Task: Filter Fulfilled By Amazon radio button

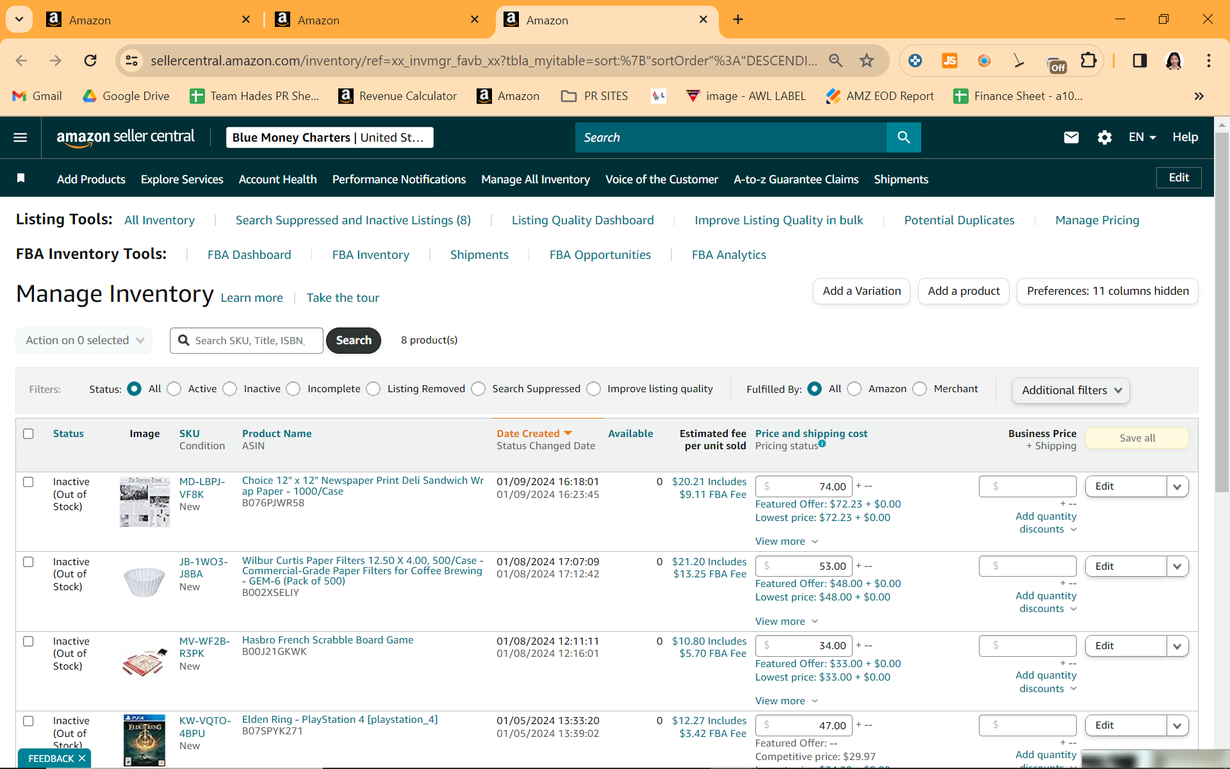Action: click(x=855, y=389)
